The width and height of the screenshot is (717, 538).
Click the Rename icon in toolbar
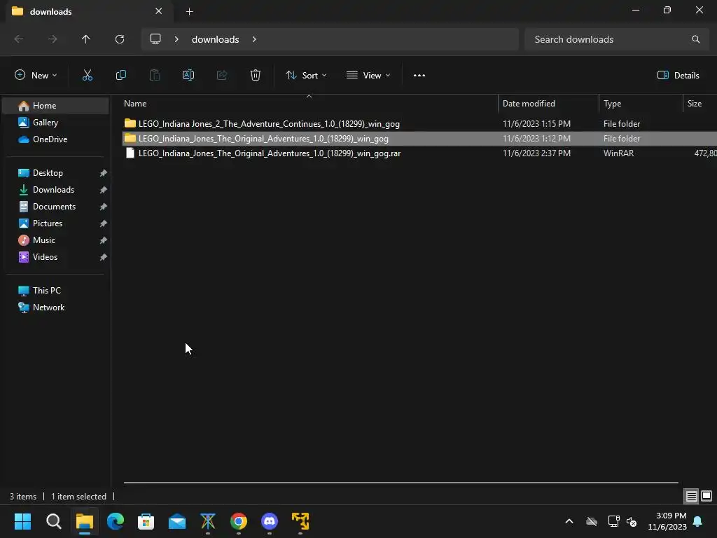[188, 75]
